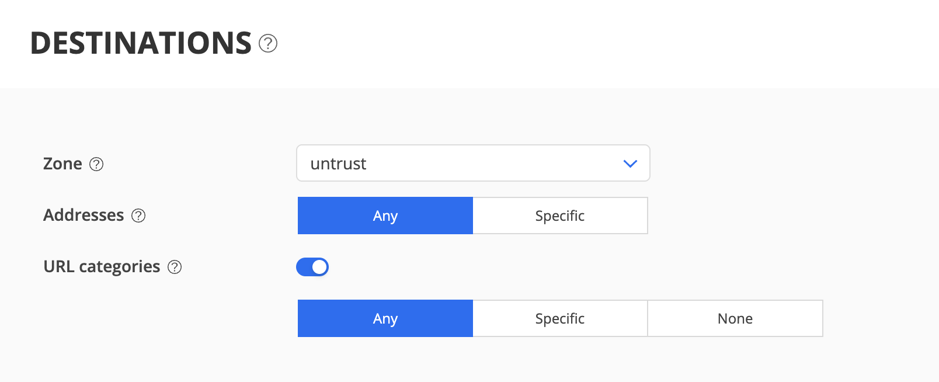Click the Zone field label
Viewport: 939px width, 382px height.
pos(62,164)
